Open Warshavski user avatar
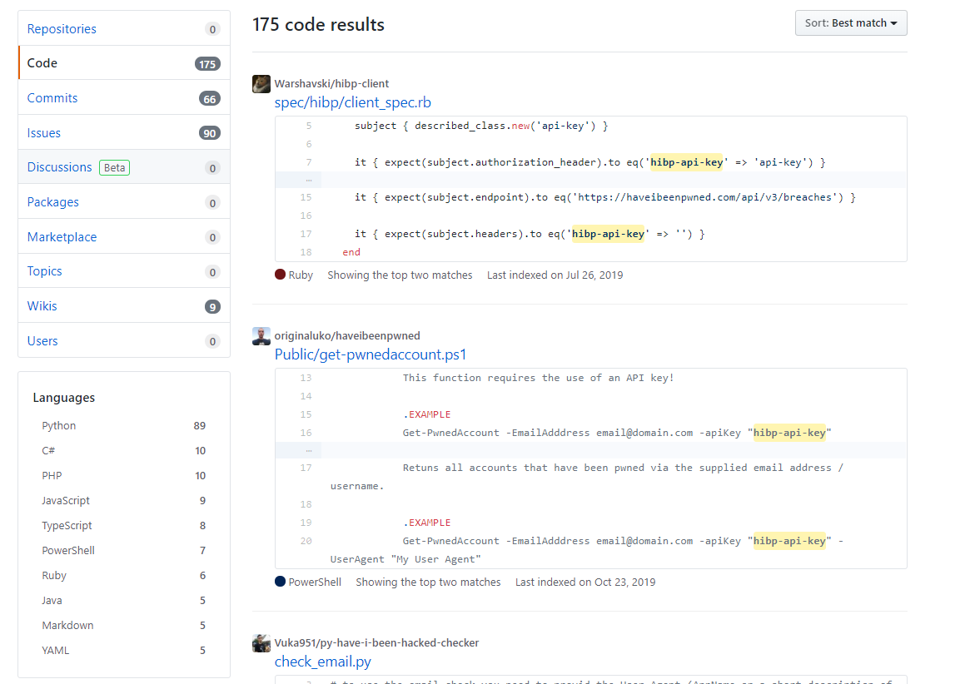980x684 pixels. coord(261,84)
